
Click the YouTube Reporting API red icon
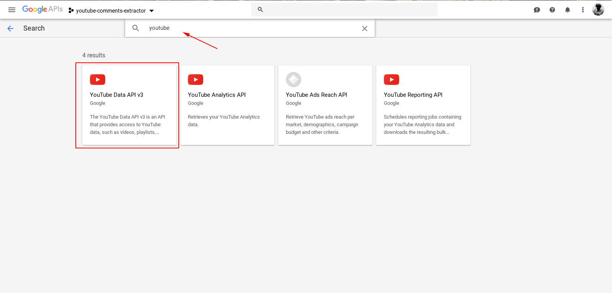pyautogui.click(x=391, y=80)
